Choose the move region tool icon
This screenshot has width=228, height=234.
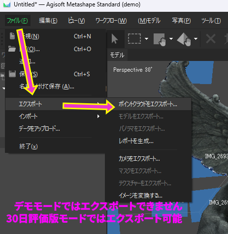(x=160, y=39)
